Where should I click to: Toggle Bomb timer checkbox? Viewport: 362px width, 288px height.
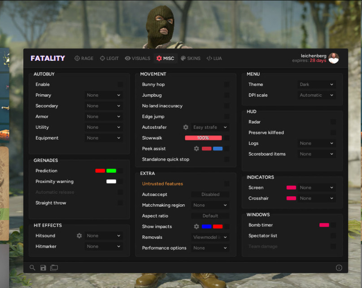(333, 225)
